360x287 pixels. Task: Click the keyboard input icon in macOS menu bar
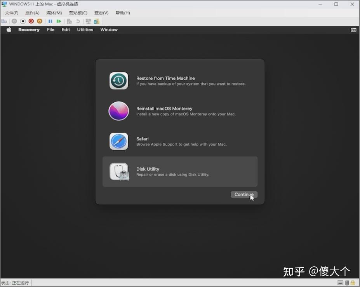pyautogui.click(x=353, y=30)
